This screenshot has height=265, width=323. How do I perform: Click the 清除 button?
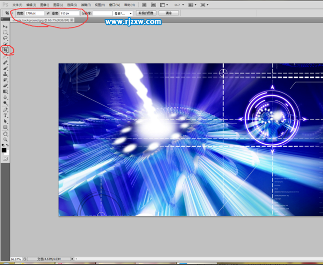[169, 13]
